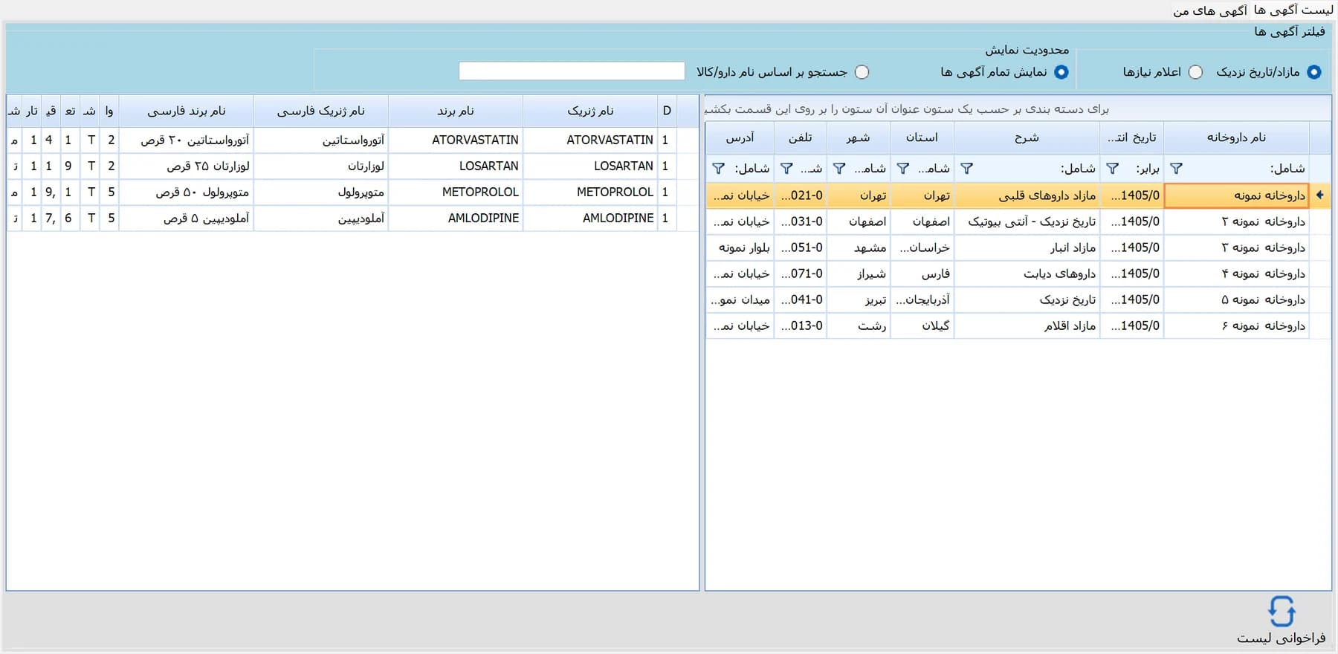The image size is (1338, 654).
Task: Open filter icon for description (شرح) column
Action: (966, 169)
